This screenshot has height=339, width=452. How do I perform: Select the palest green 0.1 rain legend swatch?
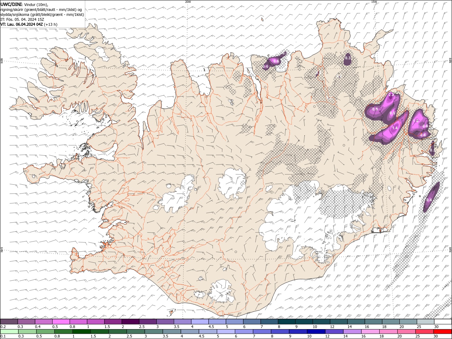[x=10, y=332]
